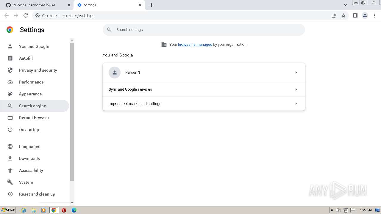Viewport: 381px width, 214px height.
Task: Open the Autofill settings section
Action: [x=35, y=58]
